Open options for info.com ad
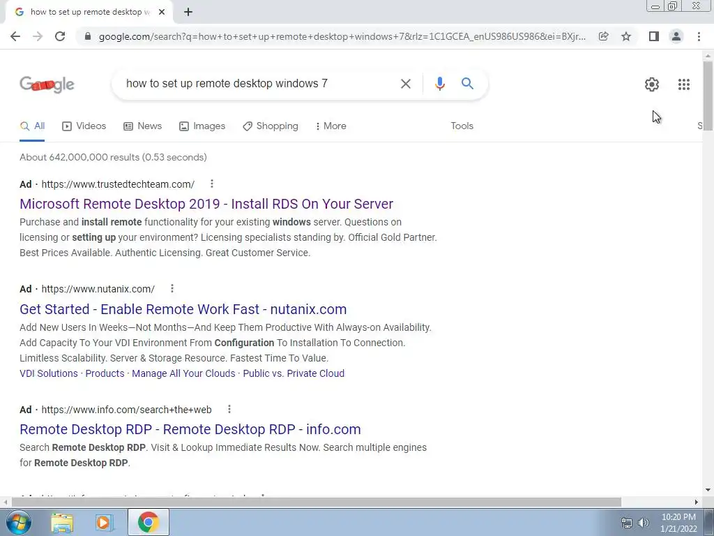Screen dimensions: 714x536 tap(229, 409)
